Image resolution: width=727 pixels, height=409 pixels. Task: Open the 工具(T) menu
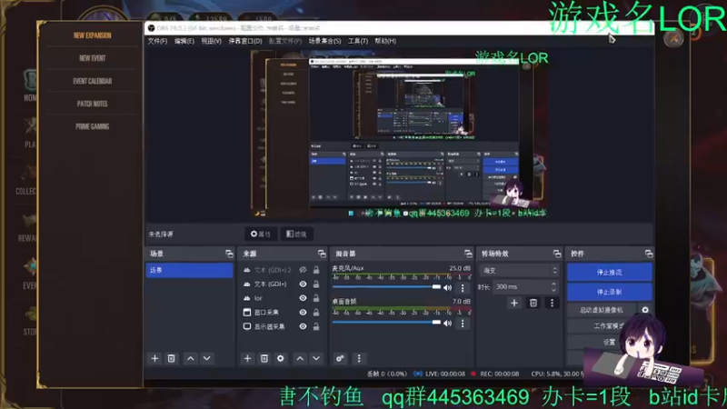[358, 41]
